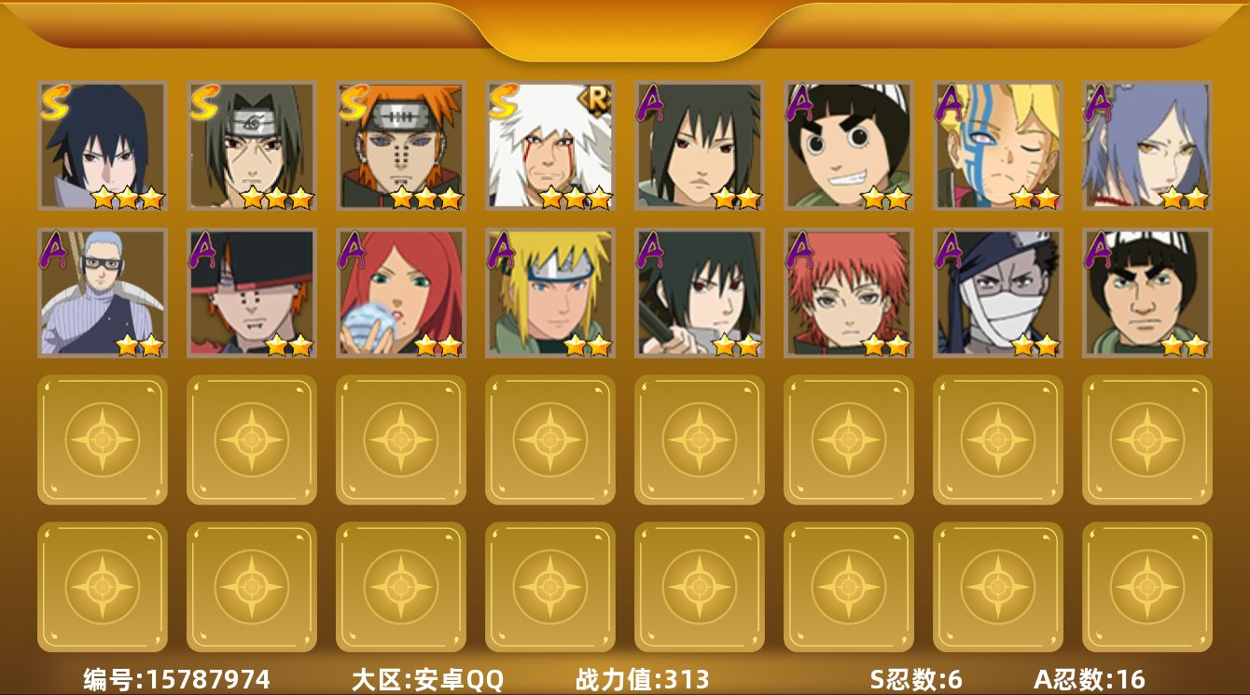1250x695 pixels.
Task: Click the 战力值:313 power label
Action: click(x=643, y=679)
